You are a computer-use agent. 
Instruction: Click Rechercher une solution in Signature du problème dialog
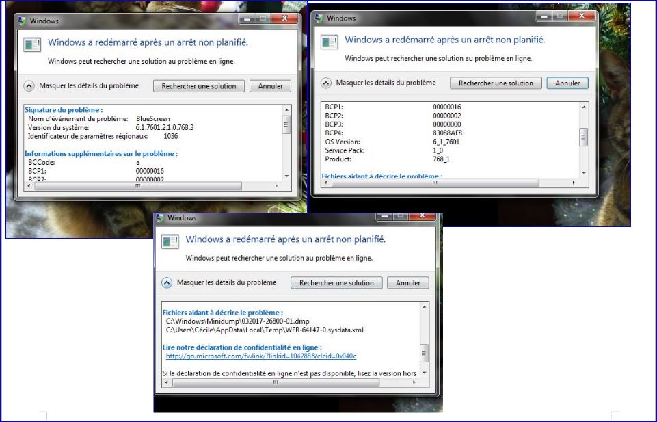click(x=199, y=86)
